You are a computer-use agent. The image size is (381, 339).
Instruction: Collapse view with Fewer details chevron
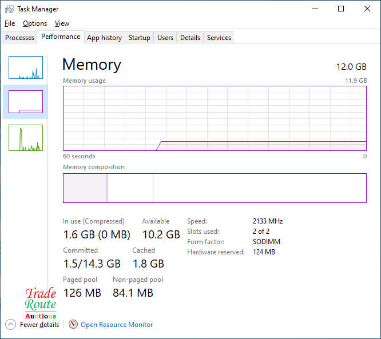click(10, 324)
